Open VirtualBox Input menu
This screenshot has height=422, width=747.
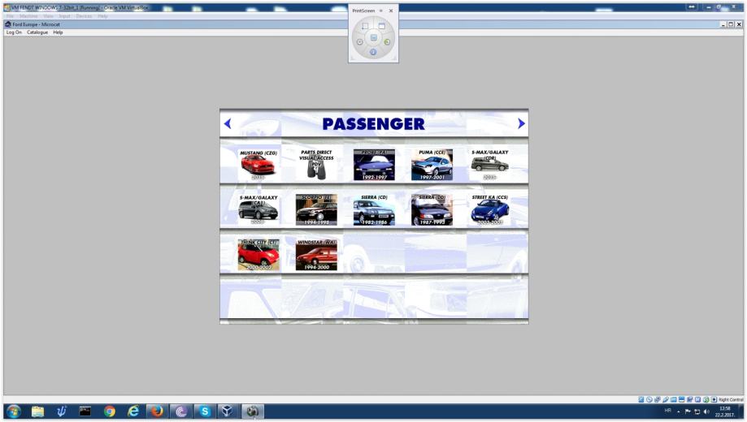64,16
